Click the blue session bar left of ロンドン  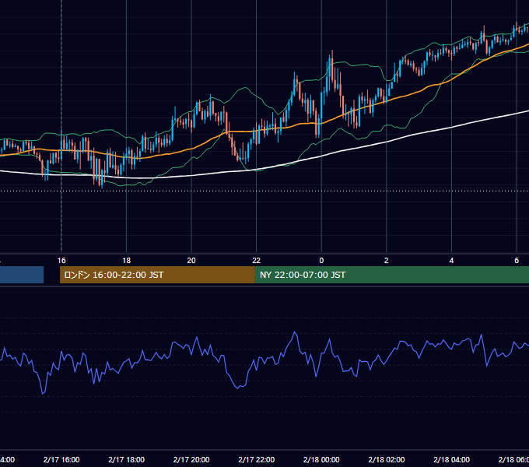click(x=22, y=275)
